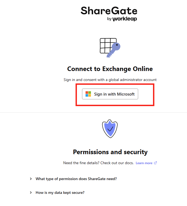Open the Learn more docs link
Image resolution: width=187 pixels, height=206 pixels.
click(144, 163)
